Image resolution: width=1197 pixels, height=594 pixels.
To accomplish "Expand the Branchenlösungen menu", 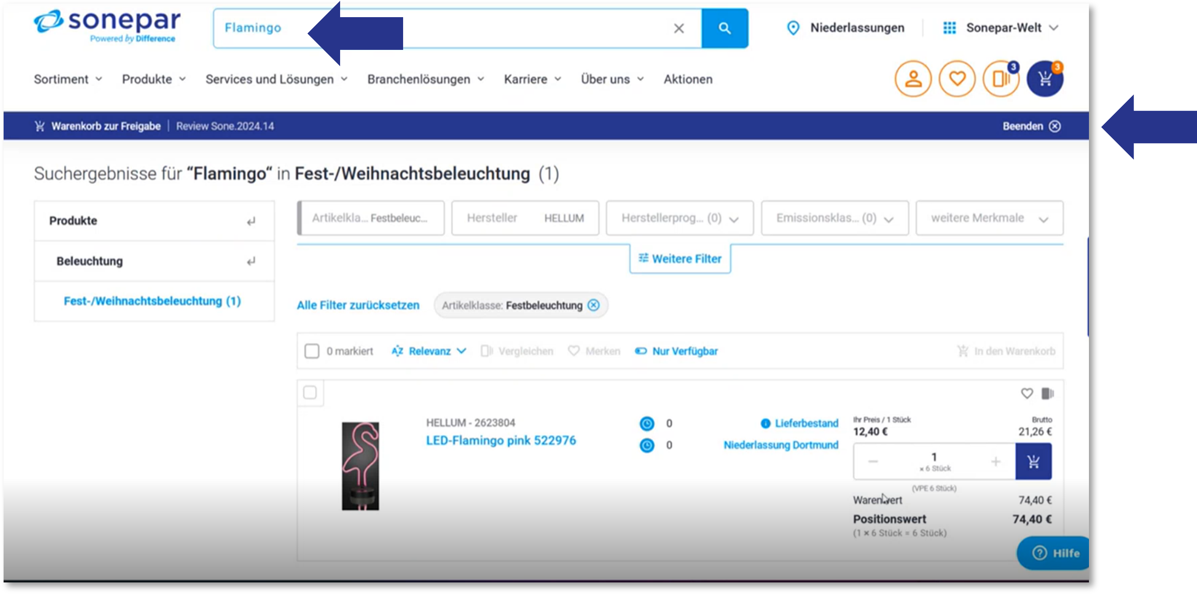I will 425,79.
